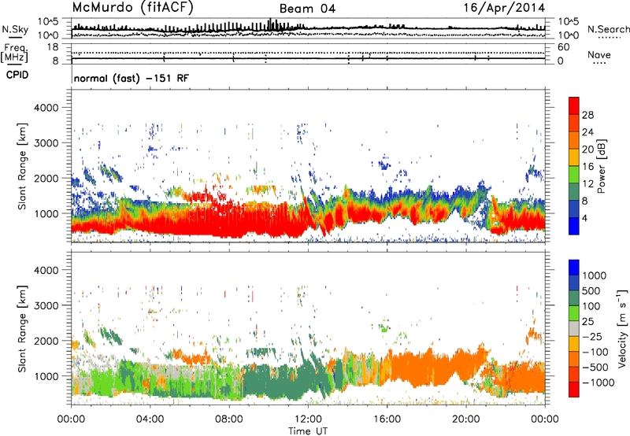The image size is (630, 436).
Task: Select the N.Search legend label
Action: pos(608,29)
